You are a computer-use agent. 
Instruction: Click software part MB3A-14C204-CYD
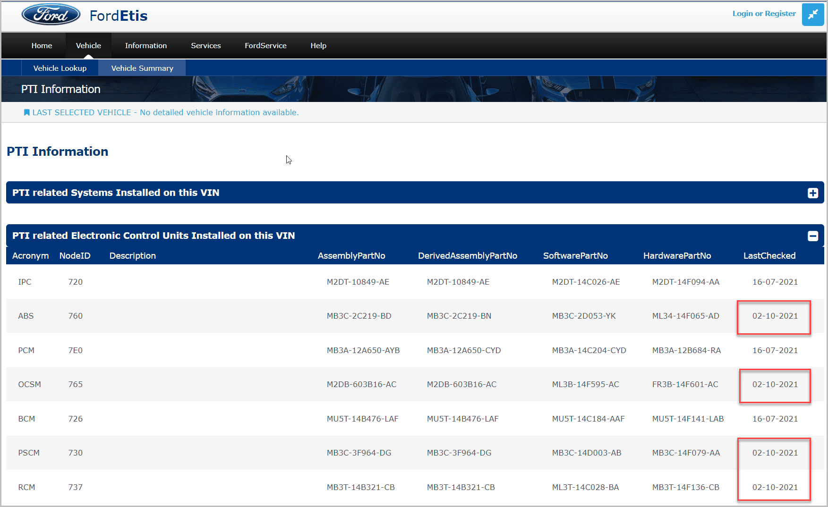589,350
